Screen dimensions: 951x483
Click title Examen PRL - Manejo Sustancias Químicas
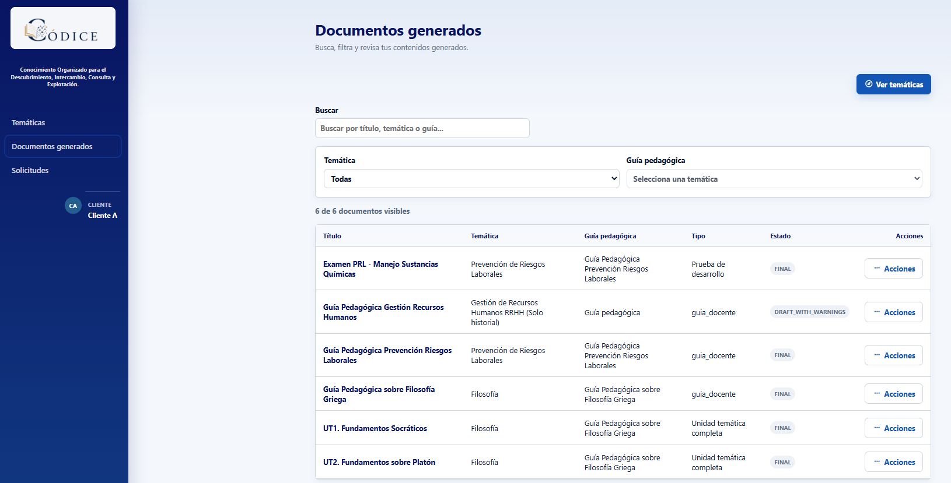coord(380,269)
